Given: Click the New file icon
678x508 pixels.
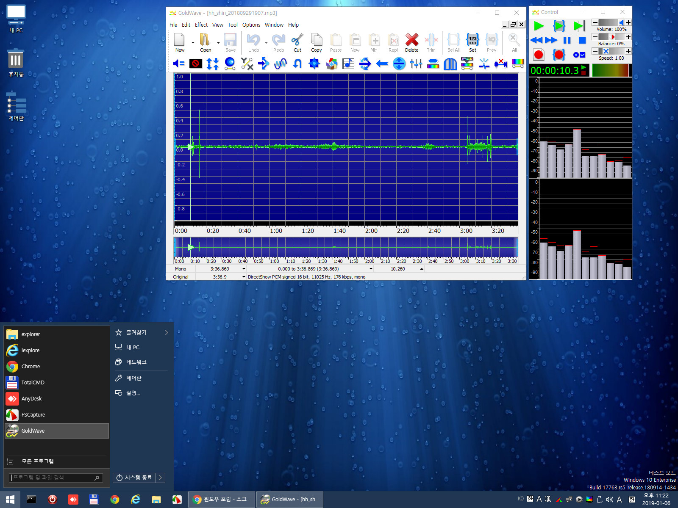Looking at the screenshot, I should [x=179, y=40].
